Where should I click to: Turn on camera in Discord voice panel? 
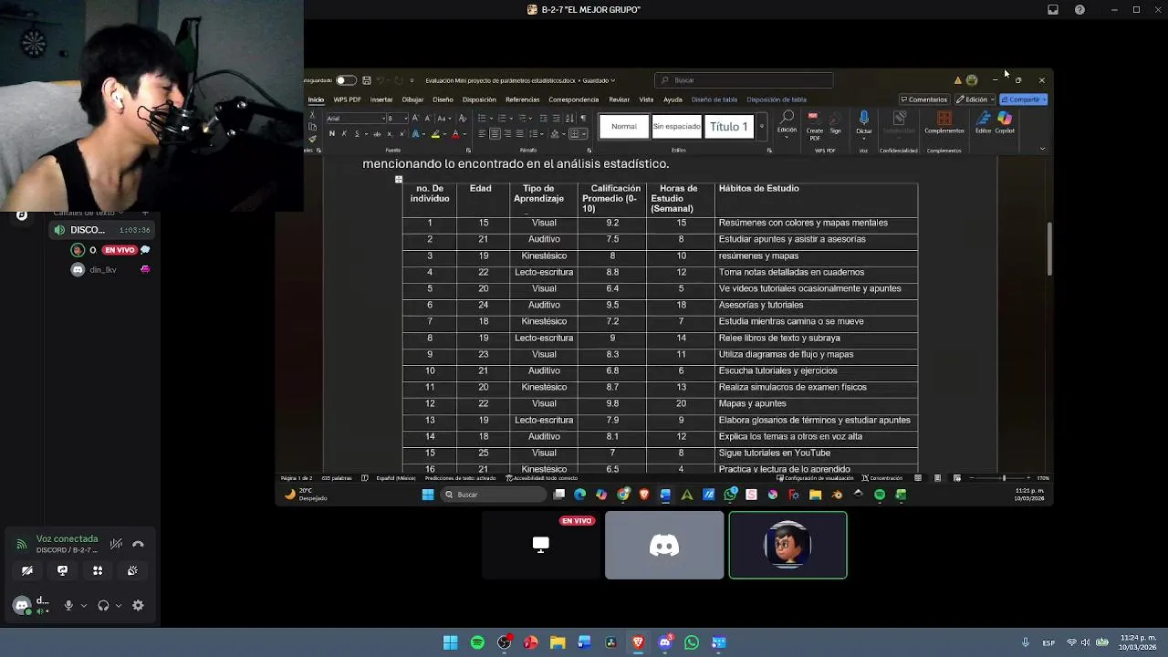coord(27,570)
